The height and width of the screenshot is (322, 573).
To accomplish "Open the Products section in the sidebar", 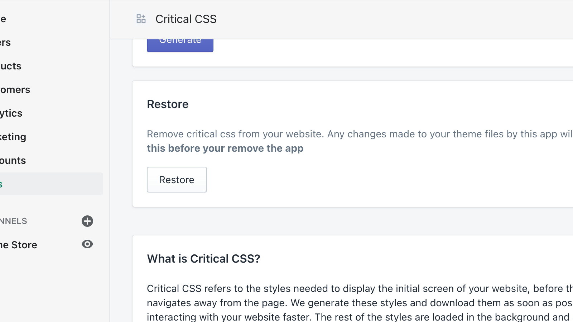I will coord(10,66).
